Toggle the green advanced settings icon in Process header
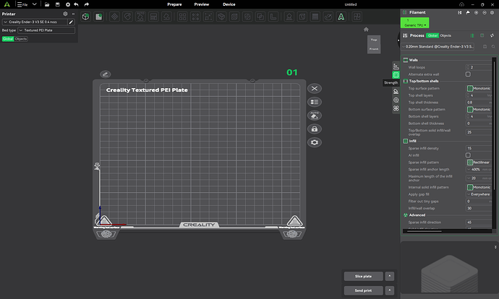 pyautogui.click(x=472, y=35)
